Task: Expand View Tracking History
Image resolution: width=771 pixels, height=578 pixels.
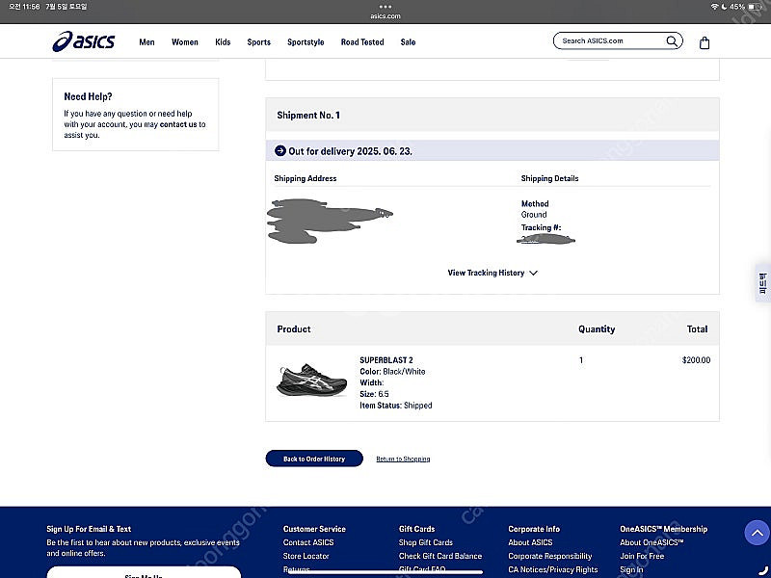Action: [492, 273]
